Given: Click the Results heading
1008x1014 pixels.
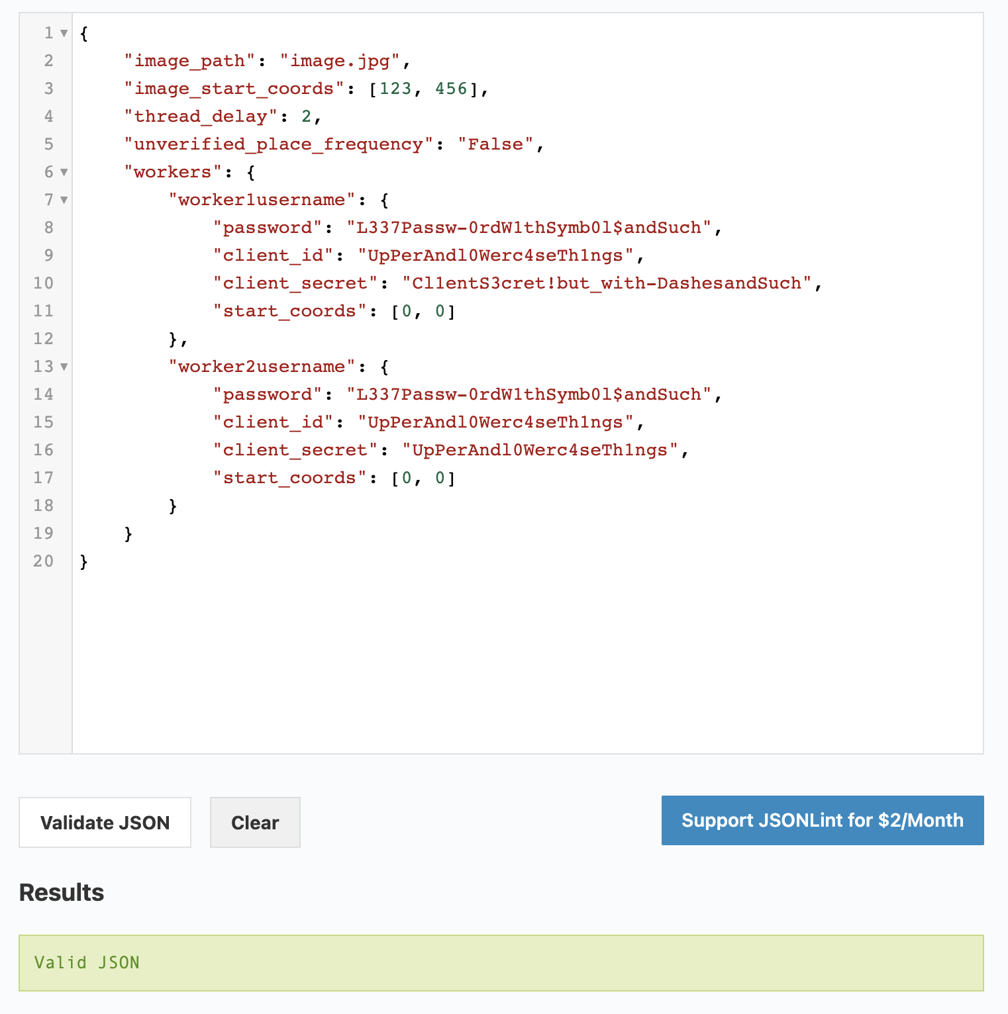Looking at the screenshot, I should point(62,892).
